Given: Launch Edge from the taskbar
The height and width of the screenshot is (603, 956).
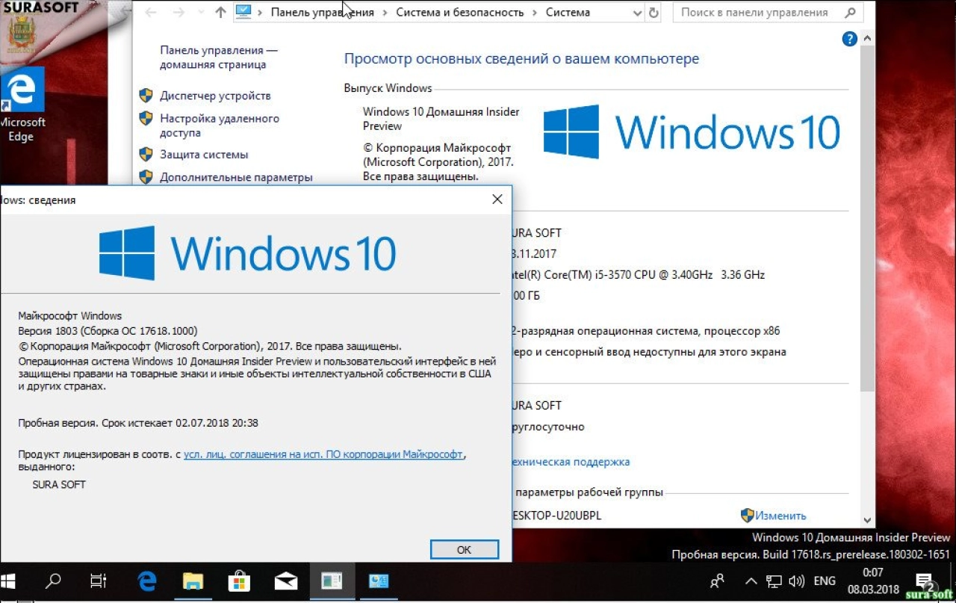Looking at the screenshot, I should [x=147, y=581].
